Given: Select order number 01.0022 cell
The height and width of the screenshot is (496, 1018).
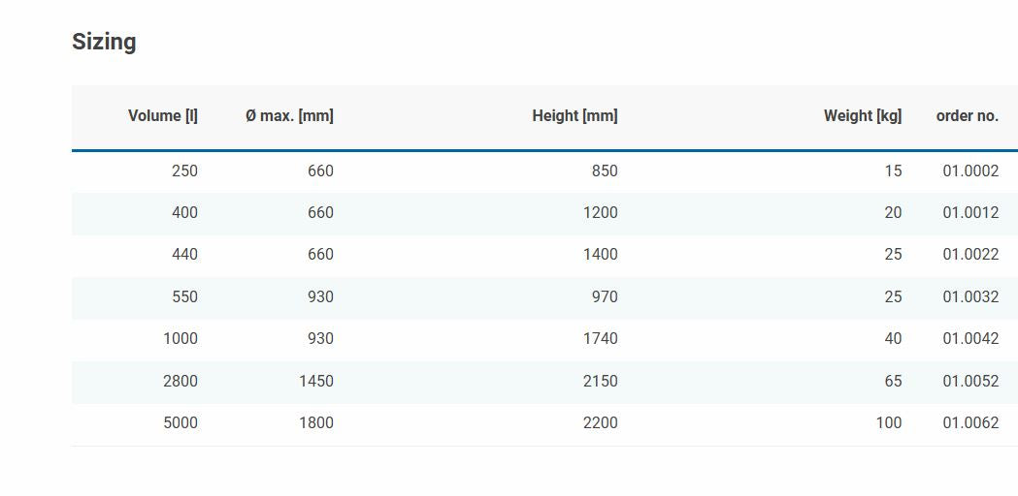Looking at the screenshot, I should [x=970, y=255].
